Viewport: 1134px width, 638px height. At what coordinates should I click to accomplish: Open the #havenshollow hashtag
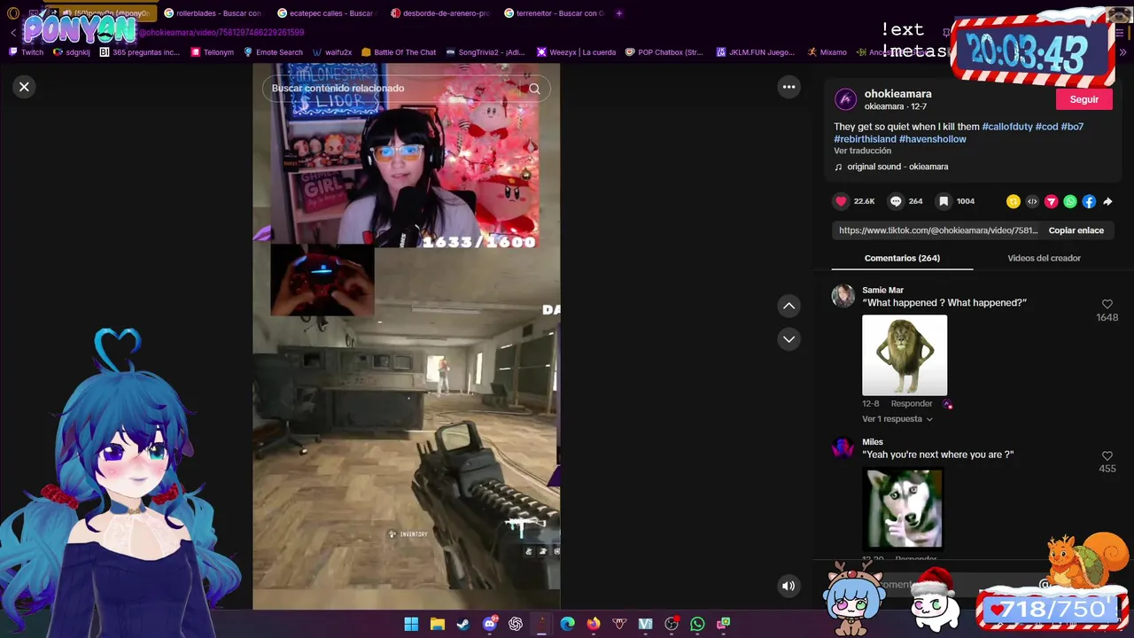click(x=932, y=139)
